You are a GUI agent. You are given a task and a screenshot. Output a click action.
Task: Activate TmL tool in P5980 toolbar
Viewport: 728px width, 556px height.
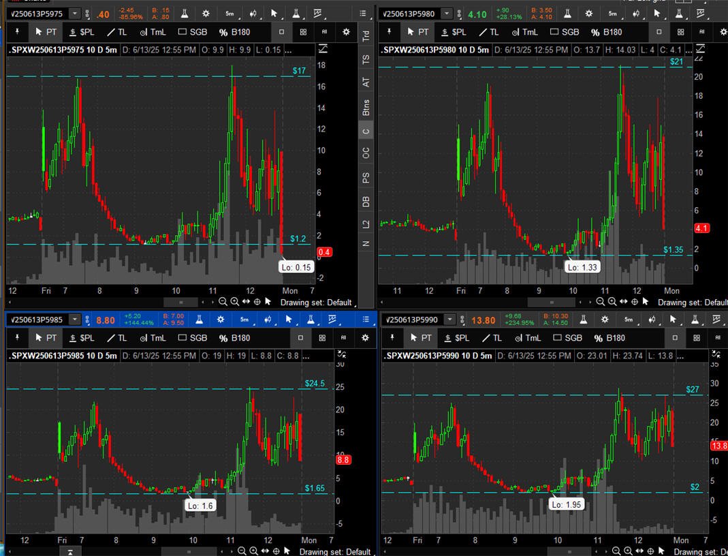click(524, 32)
